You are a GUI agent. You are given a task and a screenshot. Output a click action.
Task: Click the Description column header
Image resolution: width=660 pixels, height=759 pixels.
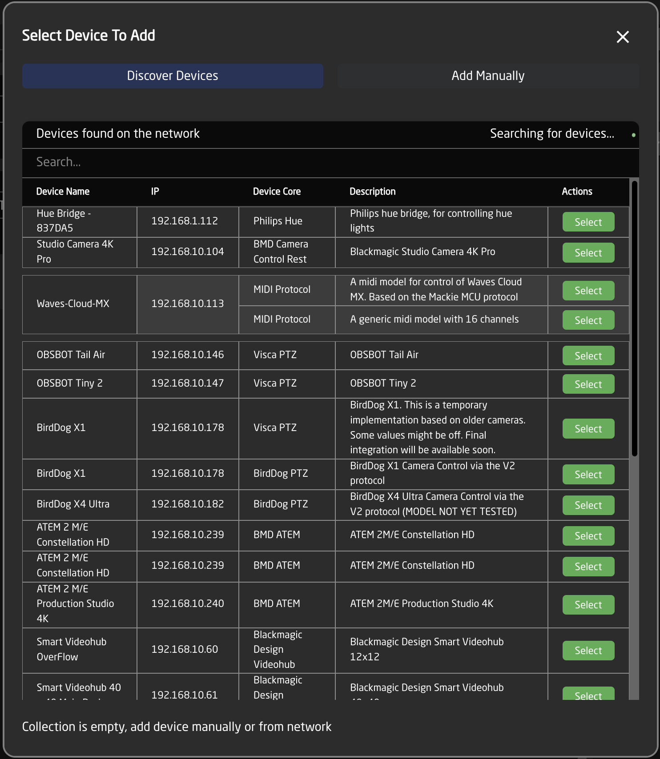click(x=372, y=192)
